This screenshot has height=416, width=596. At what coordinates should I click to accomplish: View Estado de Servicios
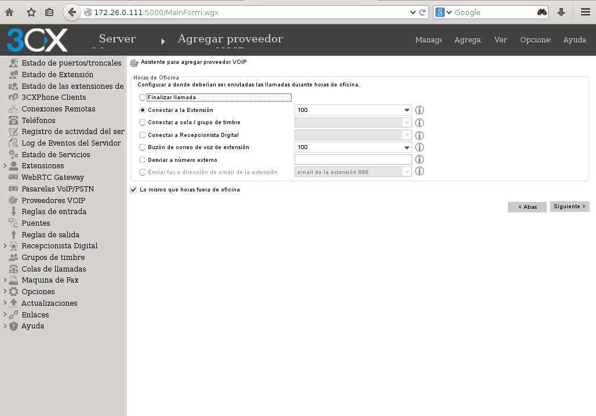49,154
